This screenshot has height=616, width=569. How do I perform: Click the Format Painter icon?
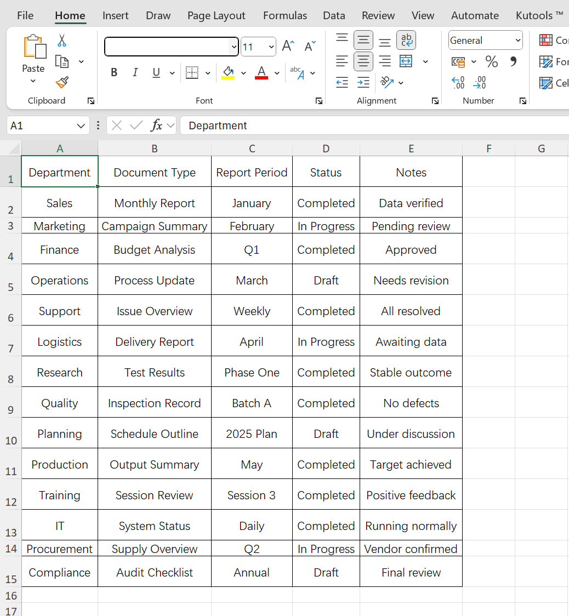61,82
